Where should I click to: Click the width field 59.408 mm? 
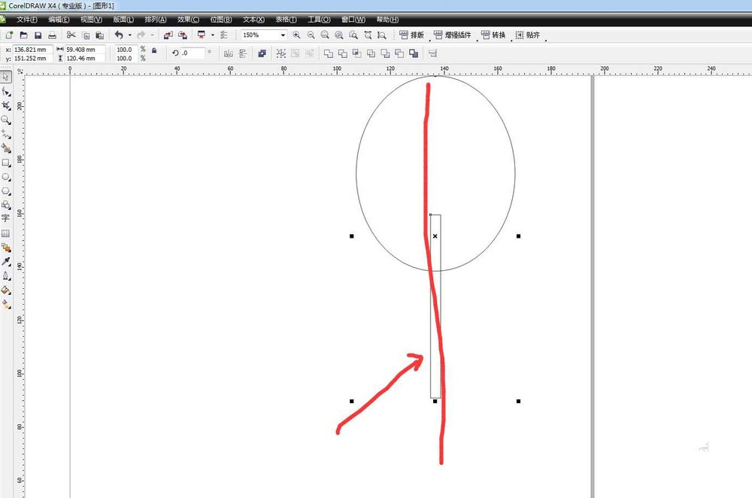coord(85,50)
